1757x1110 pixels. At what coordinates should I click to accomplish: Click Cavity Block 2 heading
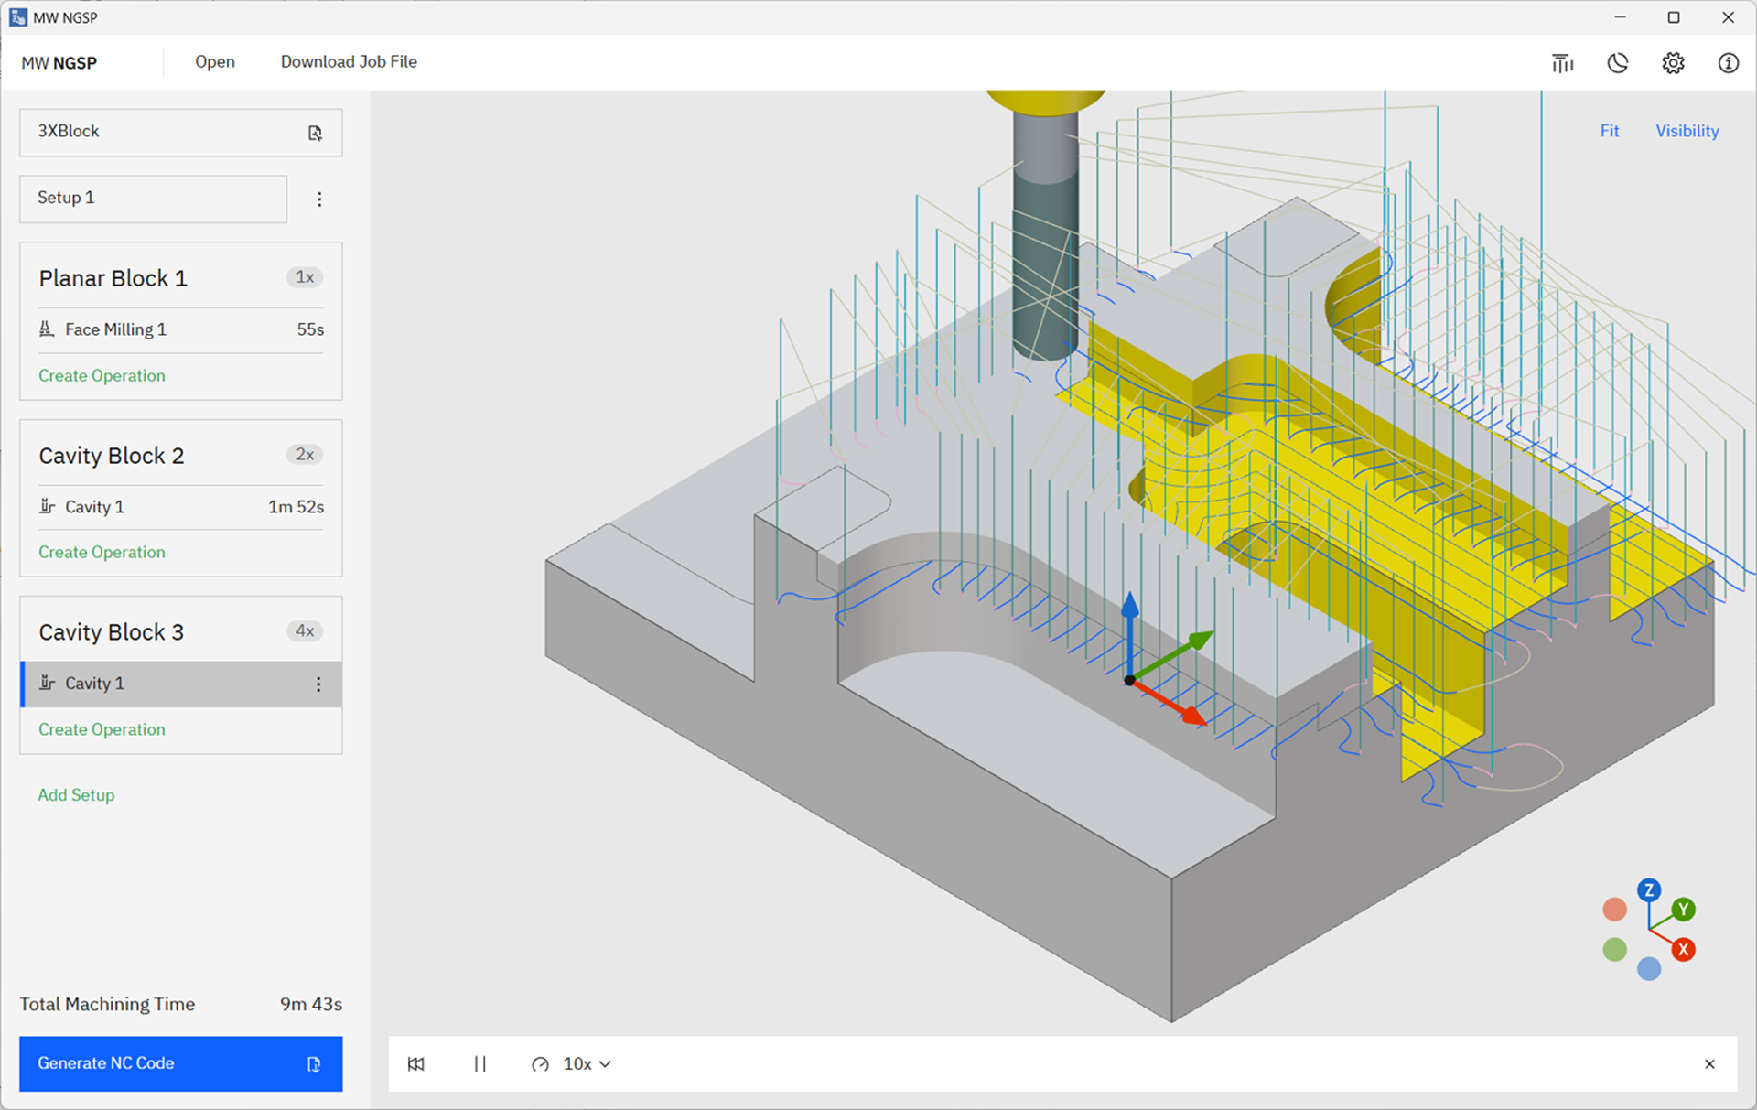pos(112,456)
